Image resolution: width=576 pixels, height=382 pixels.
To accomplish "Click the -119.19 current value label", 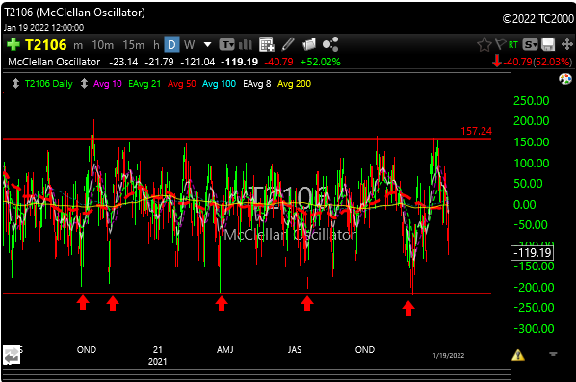I will (x=532, y=253).
